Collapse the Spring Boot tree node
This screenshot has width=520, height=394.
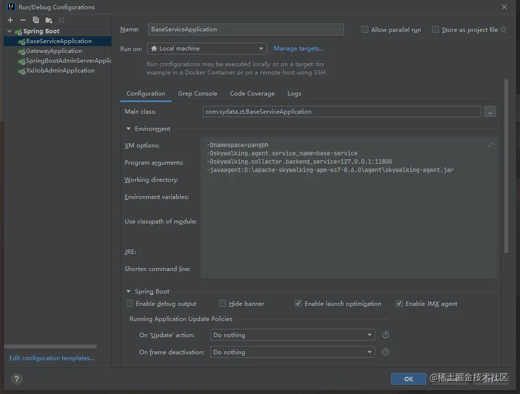10,31
